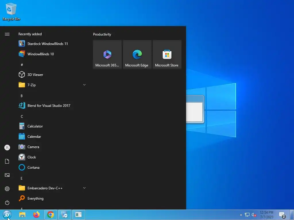Open the Clock app
The image size is (294, 220).
point(53,157)
